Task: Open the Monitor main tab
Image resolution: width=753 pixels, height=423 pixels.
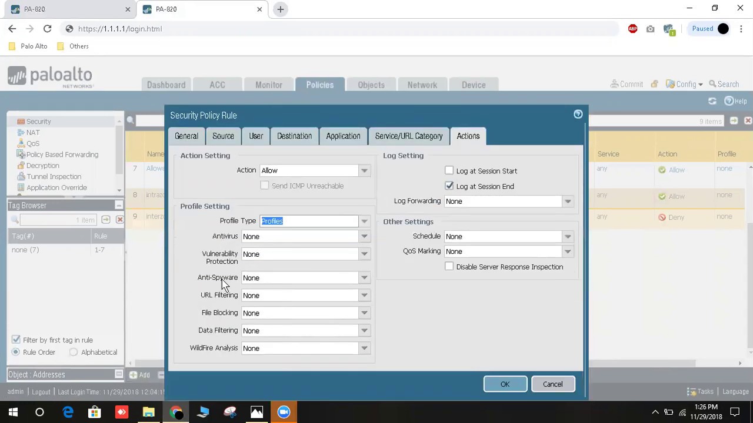Action: point(269,85)
